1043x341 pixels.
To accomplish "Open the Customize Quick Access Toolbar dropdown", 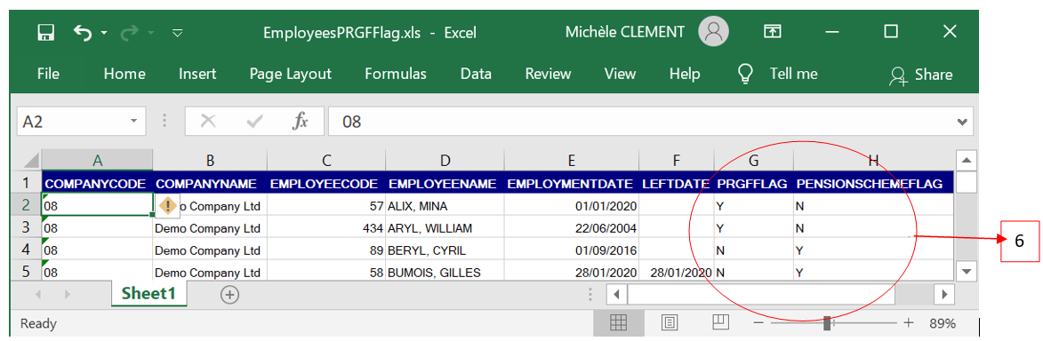I will [177, 32].
